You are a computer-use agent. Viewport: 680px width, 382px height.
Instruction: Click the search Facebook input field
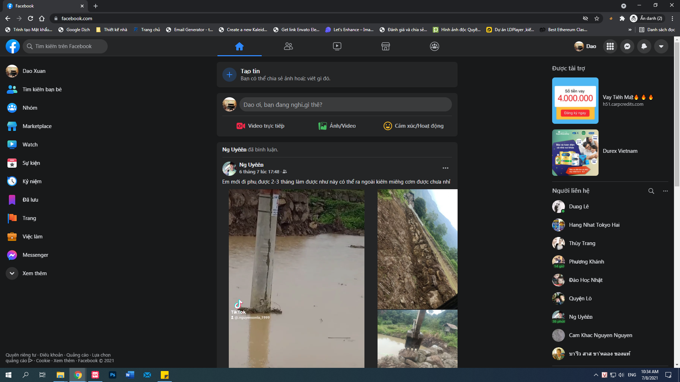(66, 46)
